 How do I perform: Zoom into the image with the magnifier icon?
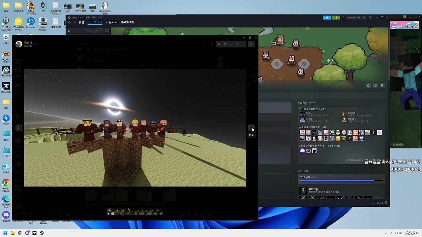point(219,44)
